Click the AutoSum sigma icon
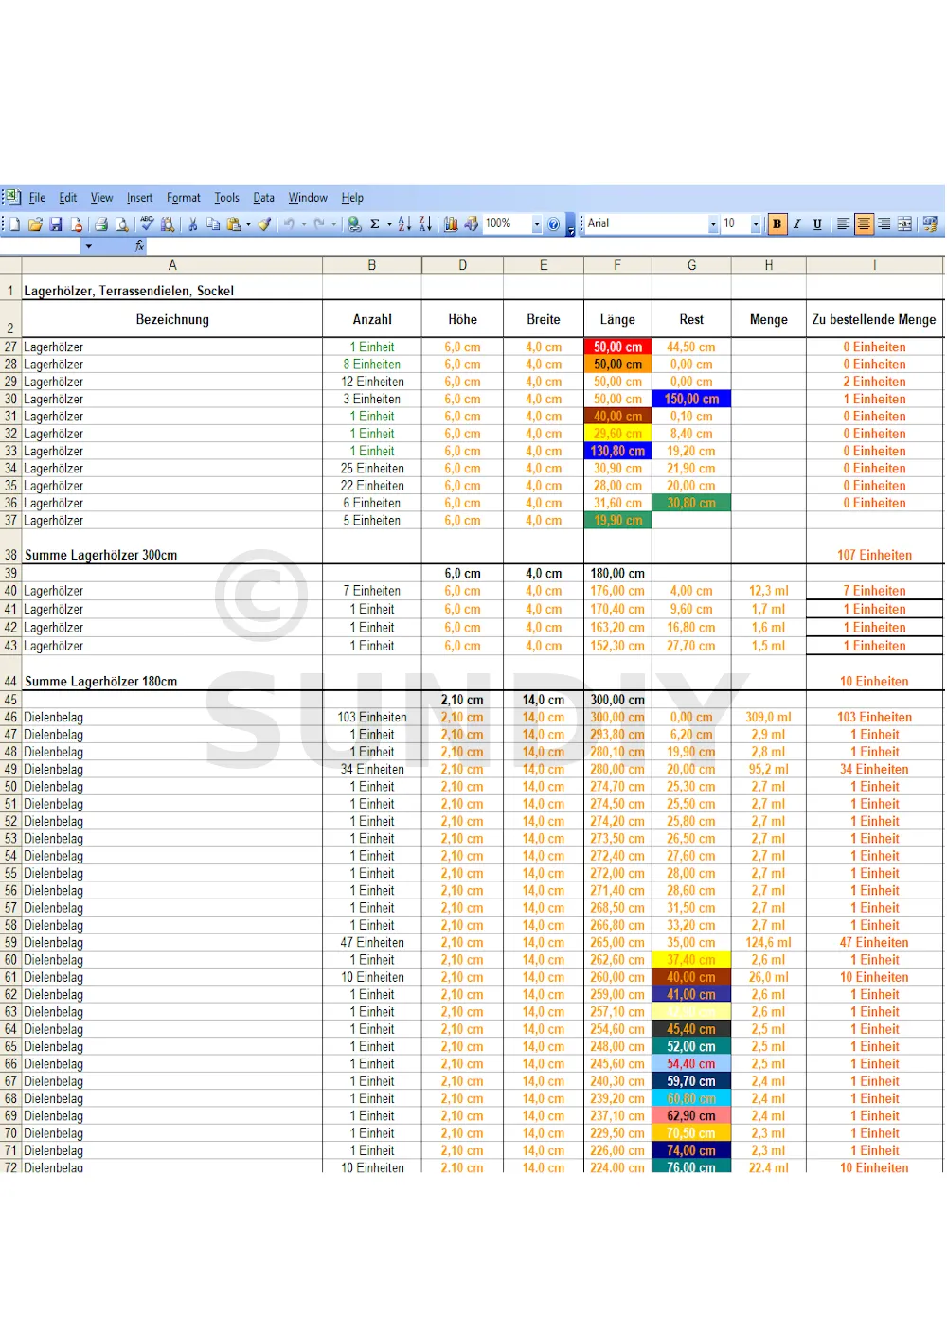The image size is (947, 1335). coord(375,224)
